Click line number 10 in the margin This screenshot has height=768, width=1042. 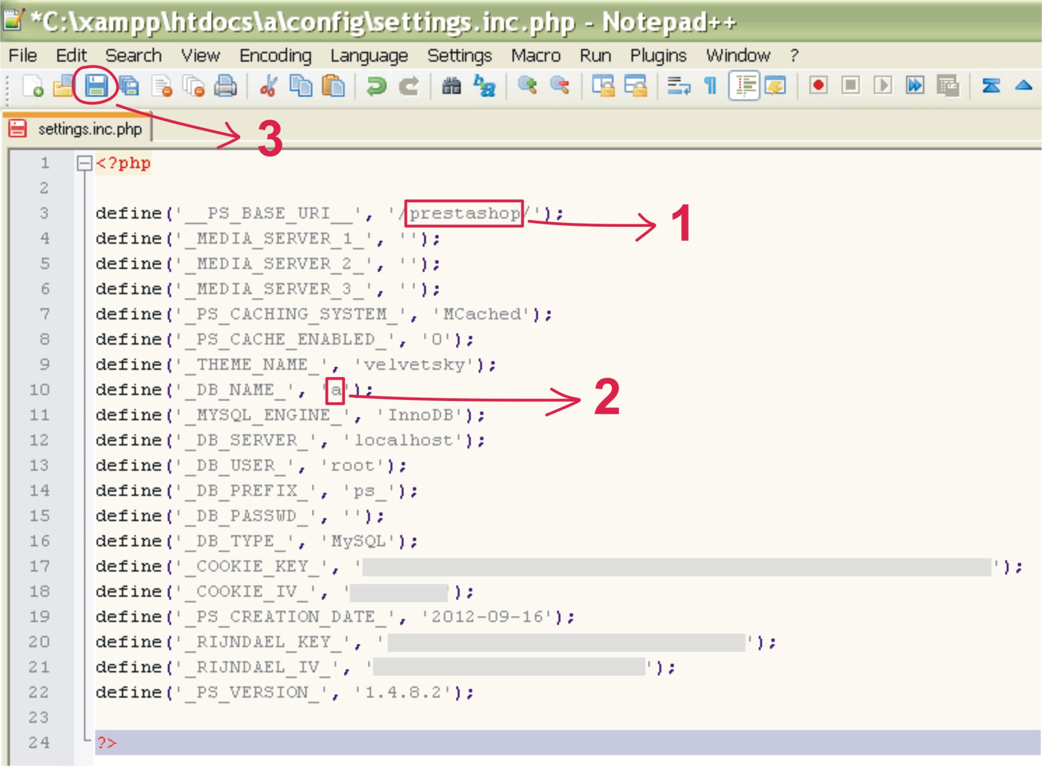pos(40,389)
